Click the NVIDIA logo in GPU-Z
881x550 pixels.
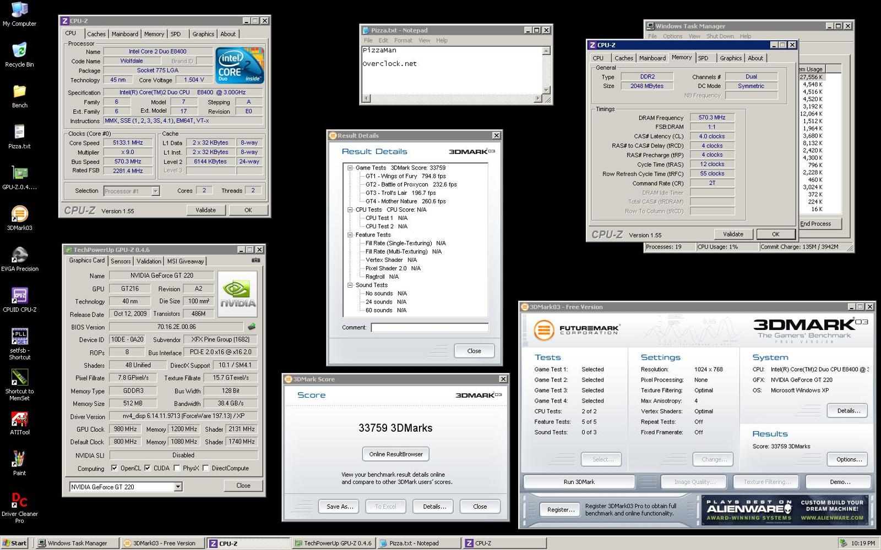tap(237, 294)
